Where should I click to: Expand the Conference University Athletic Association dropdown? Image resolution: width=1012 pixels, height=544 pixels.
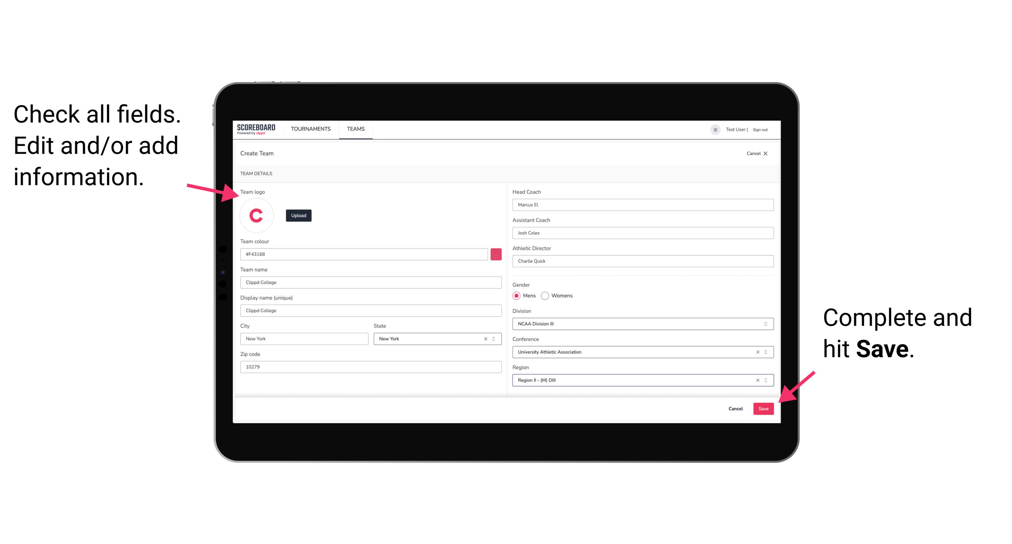point(767,352)
